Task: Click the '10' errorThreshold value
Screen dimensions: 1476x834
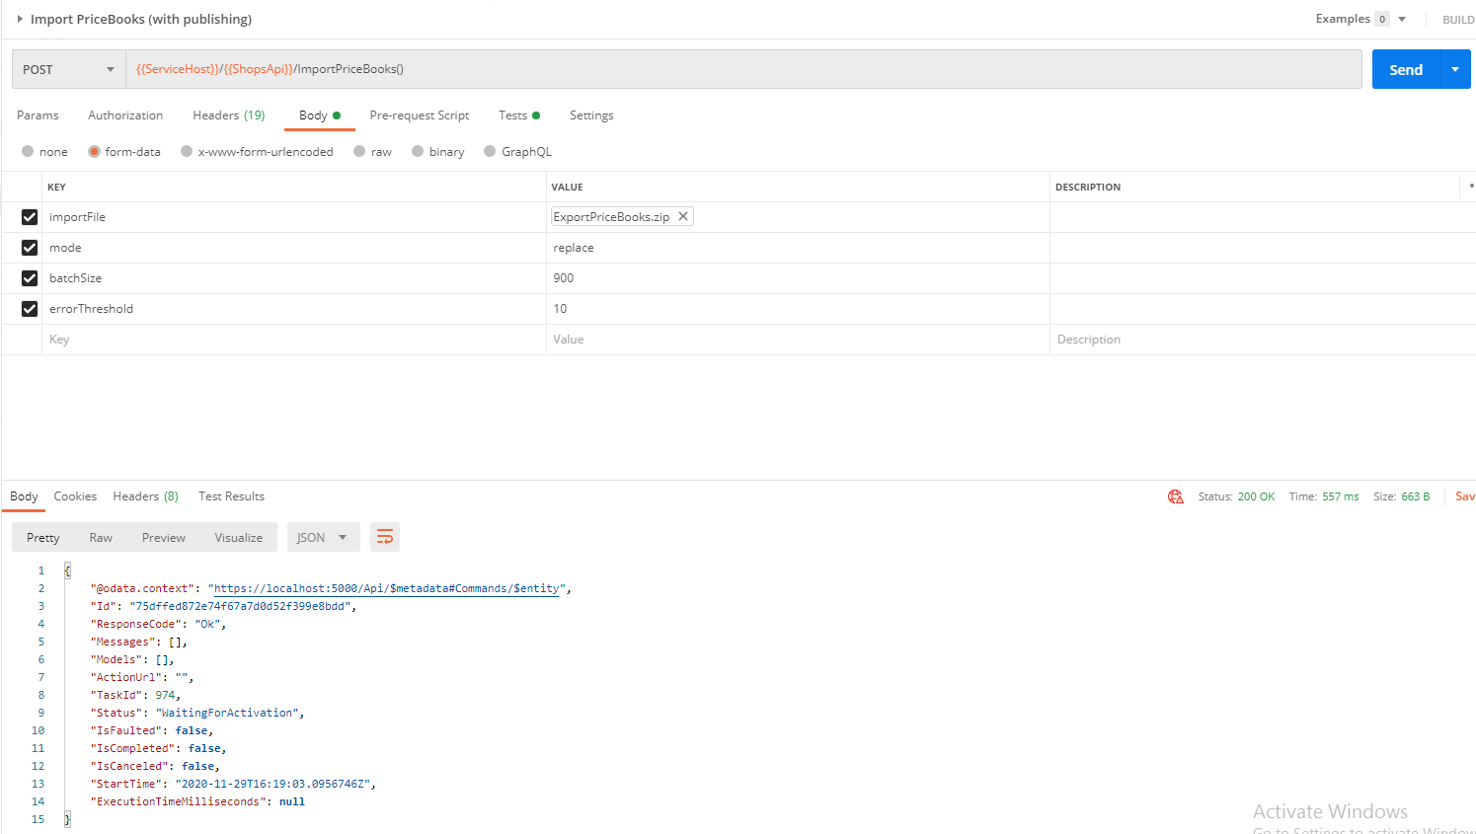Action: [x=798, y=309]
